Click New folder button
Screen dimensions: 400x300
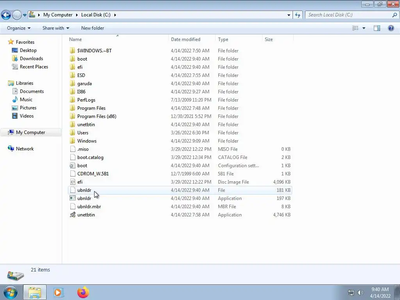tap(92, 28)
